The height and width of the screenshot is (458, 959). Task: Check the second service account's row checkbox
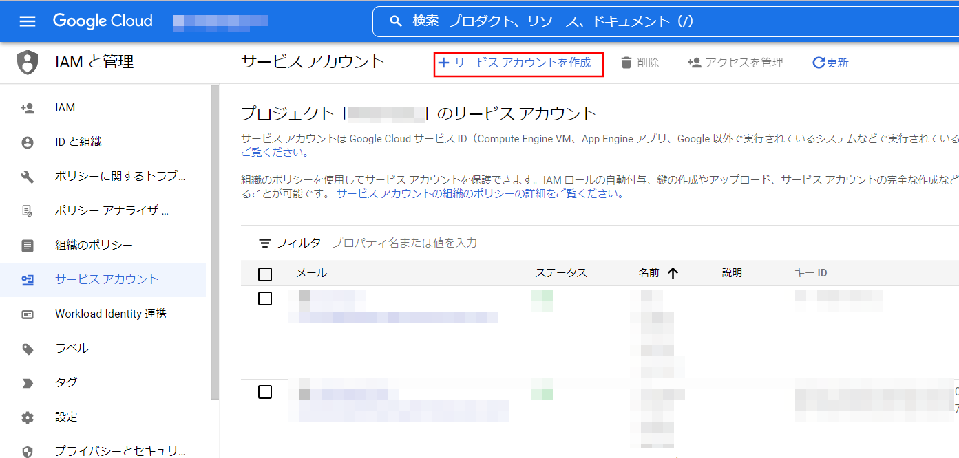pos(265,392)
